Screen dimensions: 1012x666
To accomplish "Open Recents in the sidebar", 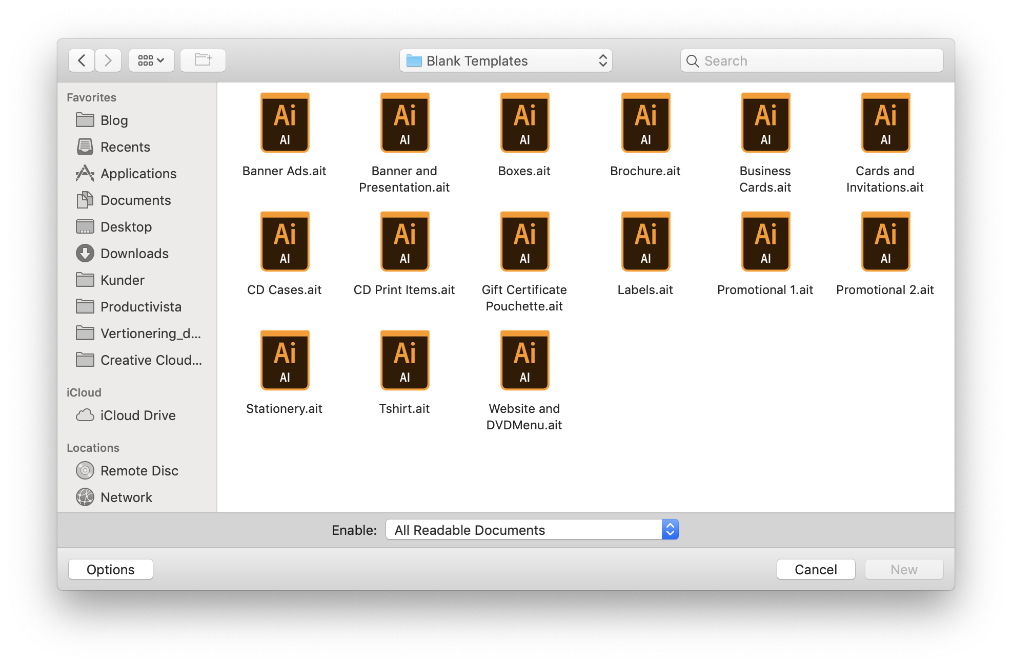I will (x=137, y=147).
